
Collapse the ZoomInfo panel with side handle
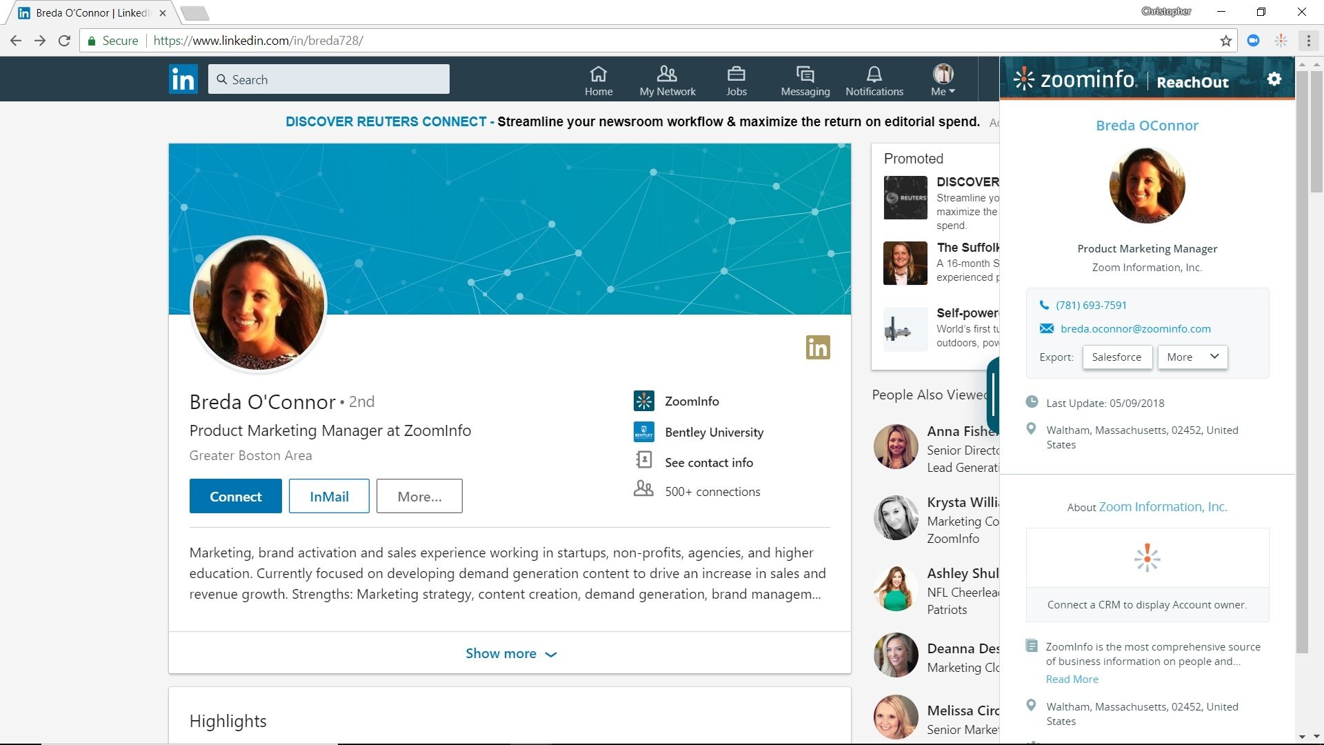coord(993,395)
